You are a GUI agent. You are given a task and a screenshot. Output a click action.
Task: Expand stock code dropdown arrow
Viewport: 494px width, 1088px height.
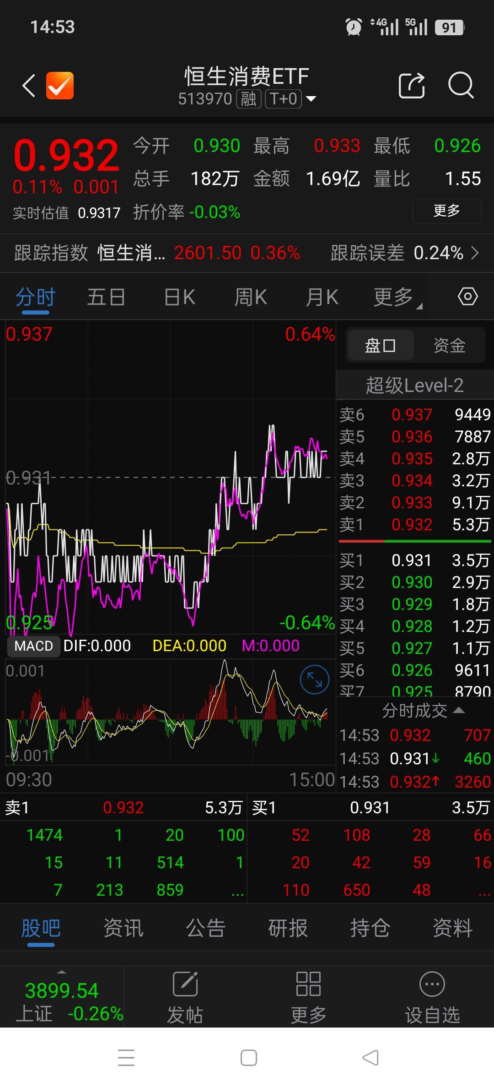pos(311,99)
